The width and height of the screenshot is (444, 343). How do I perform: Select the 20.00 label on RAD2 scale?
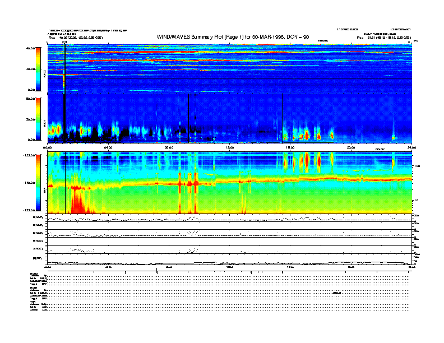30,69
